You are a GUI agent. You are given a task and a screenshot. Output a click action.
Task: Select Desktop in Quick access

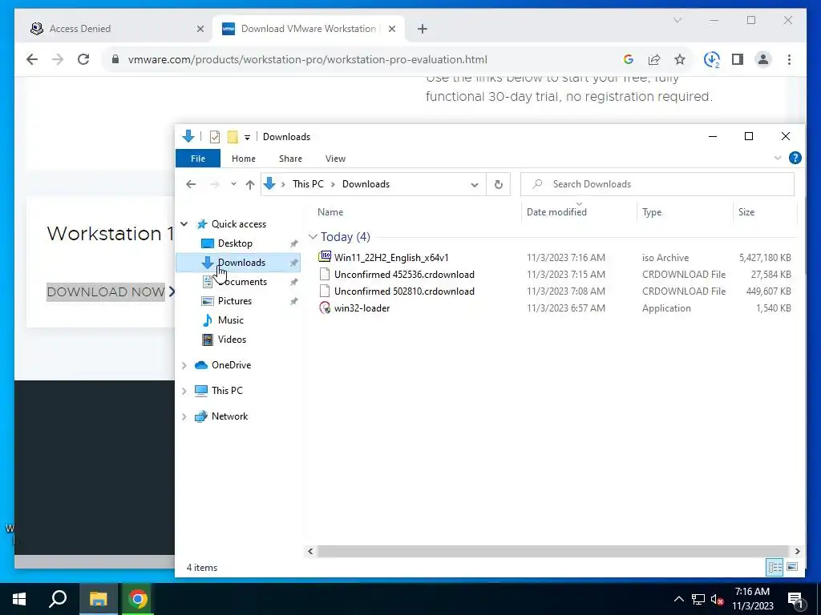point(235,243)
